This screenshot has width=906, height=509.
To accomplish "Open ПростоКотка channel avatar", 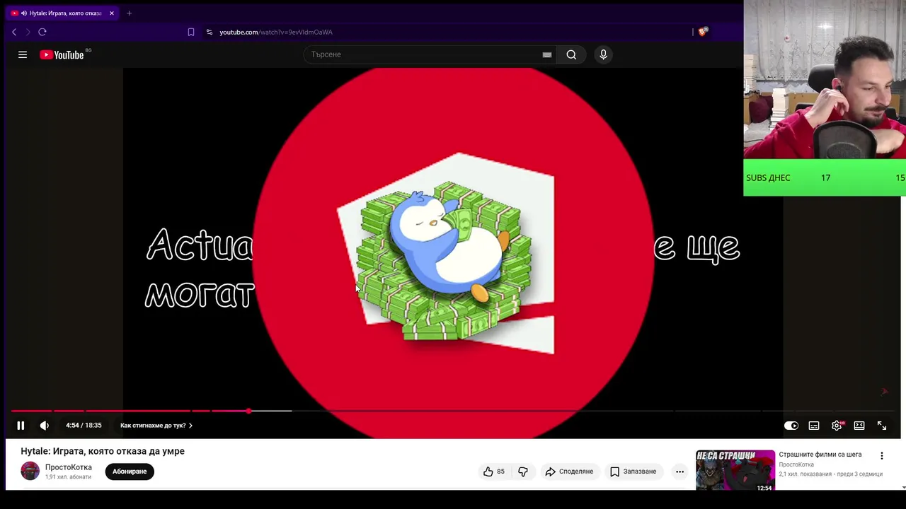I will point(30,471).
